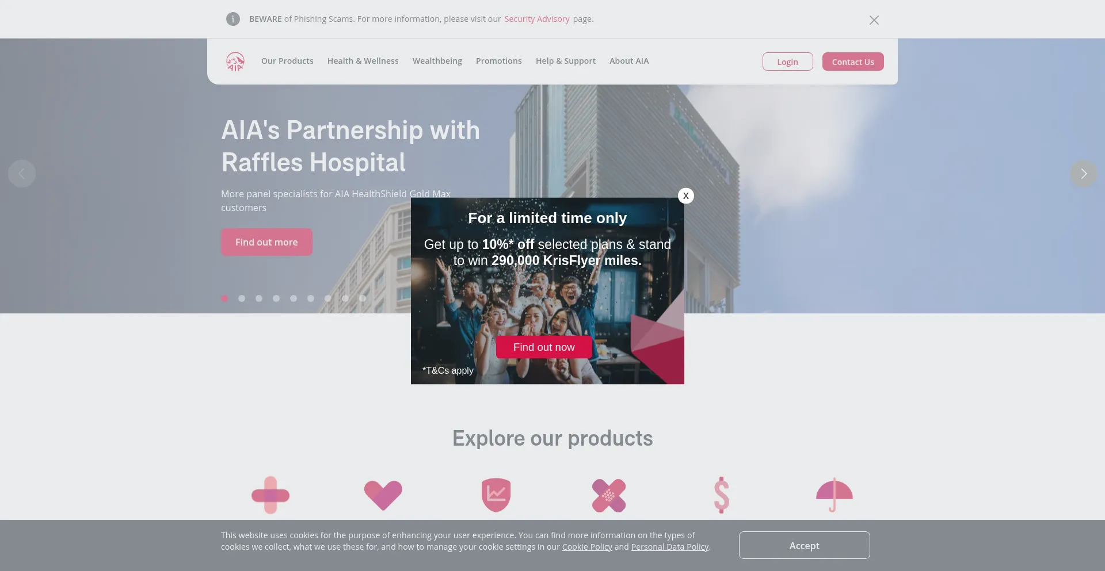Close the promotional popup with X

686,196
